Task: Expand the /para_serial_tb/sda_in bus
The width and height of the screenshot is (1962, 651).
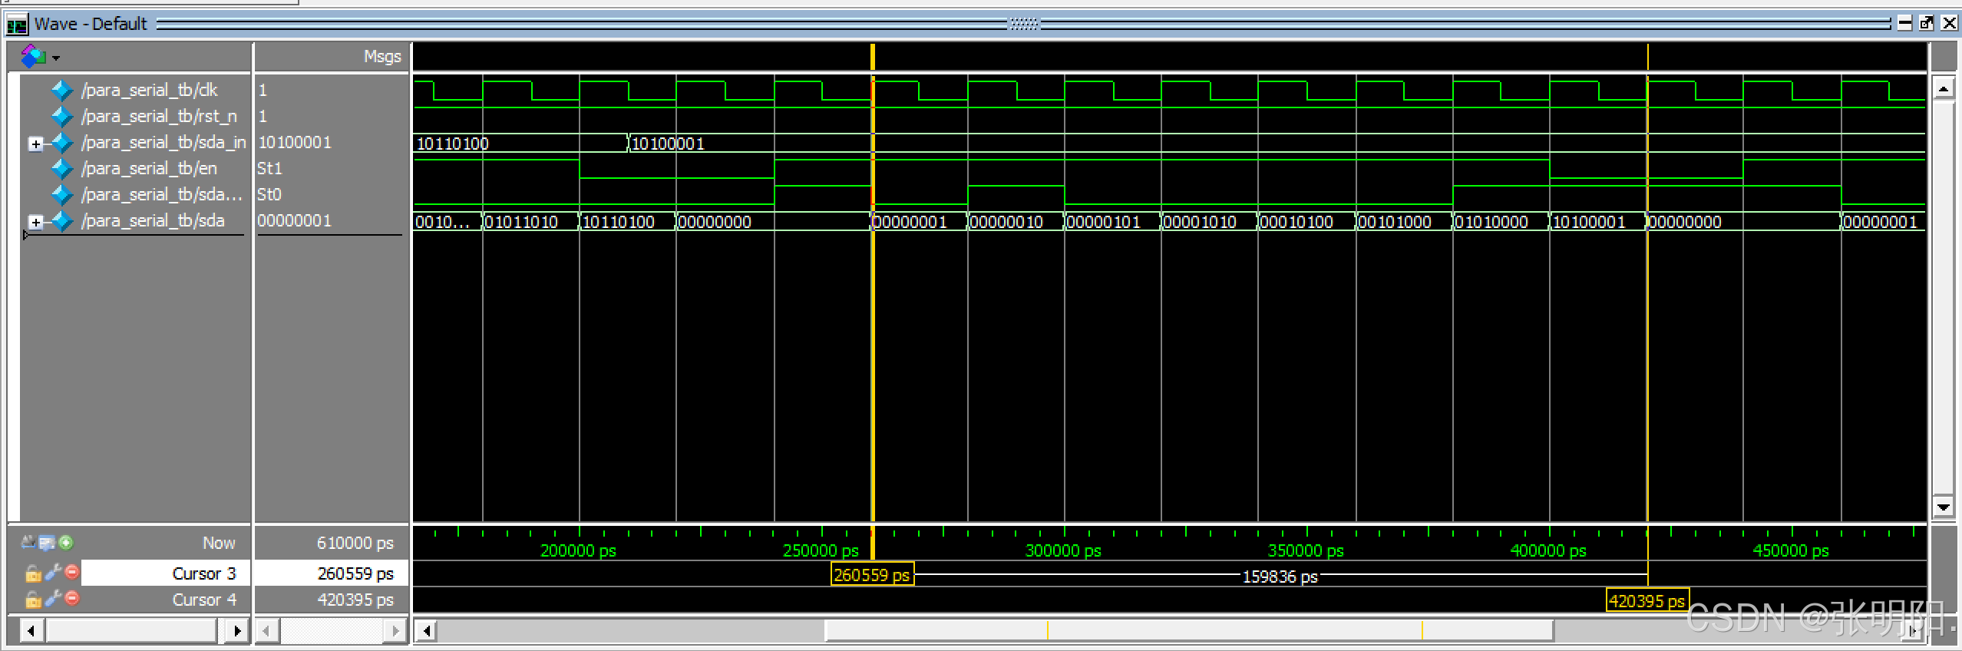Action: click(35, 144)
